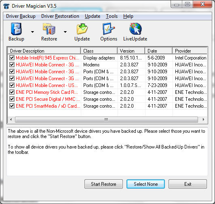Image resolution: width=215 pixels, height=204 pixels.
Task: Click the horizontal scrollbar thumb
Action: [106, 119]
